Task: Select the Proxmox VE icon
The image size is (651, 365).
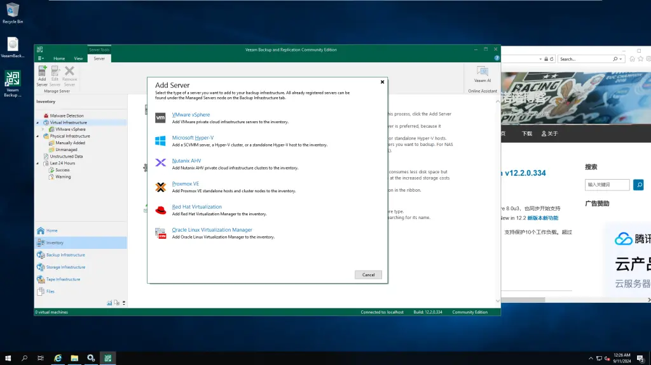Action: pyautogui.click(x=160, y=187)
